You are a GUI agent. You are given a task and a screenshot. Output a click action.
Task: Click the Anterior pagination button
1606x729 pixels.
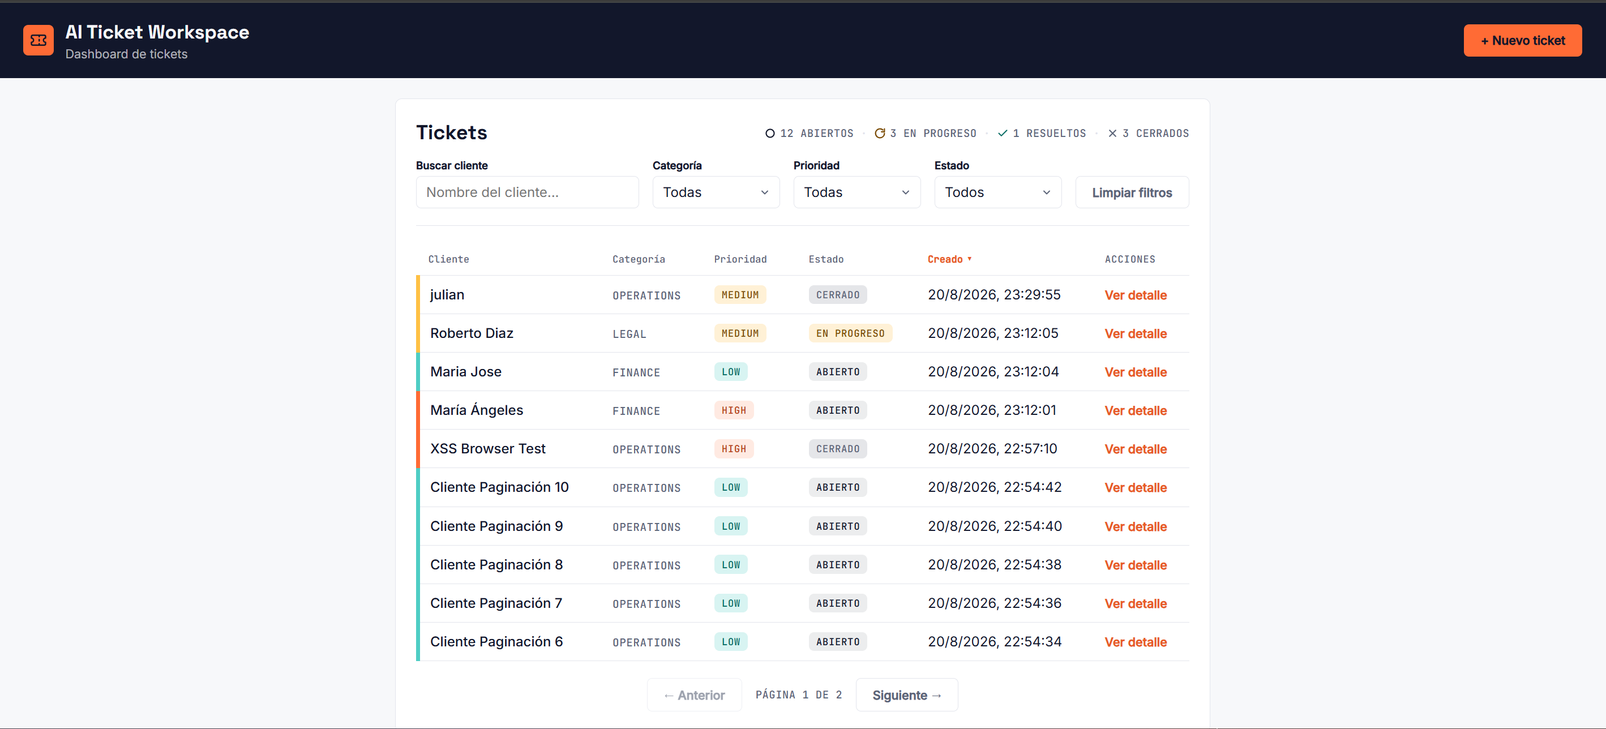(x=694, y=694)
